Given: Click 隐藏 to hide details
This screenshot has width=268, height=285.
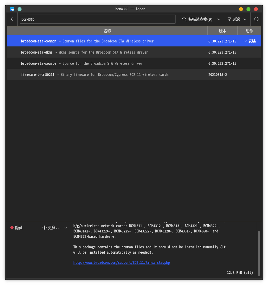Looking at the screenshot, I should click(x=16, y=228).
